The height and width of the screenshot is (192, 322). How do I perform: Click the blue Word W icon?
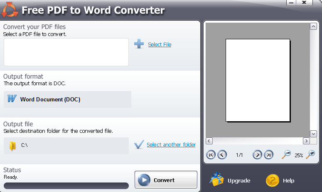click(12, 98)
